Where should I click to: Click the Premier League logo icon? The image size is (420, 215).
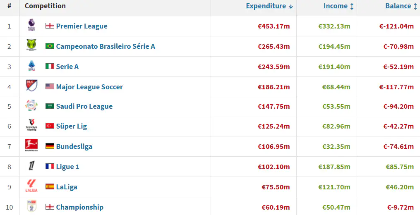(x=31, y=26)
